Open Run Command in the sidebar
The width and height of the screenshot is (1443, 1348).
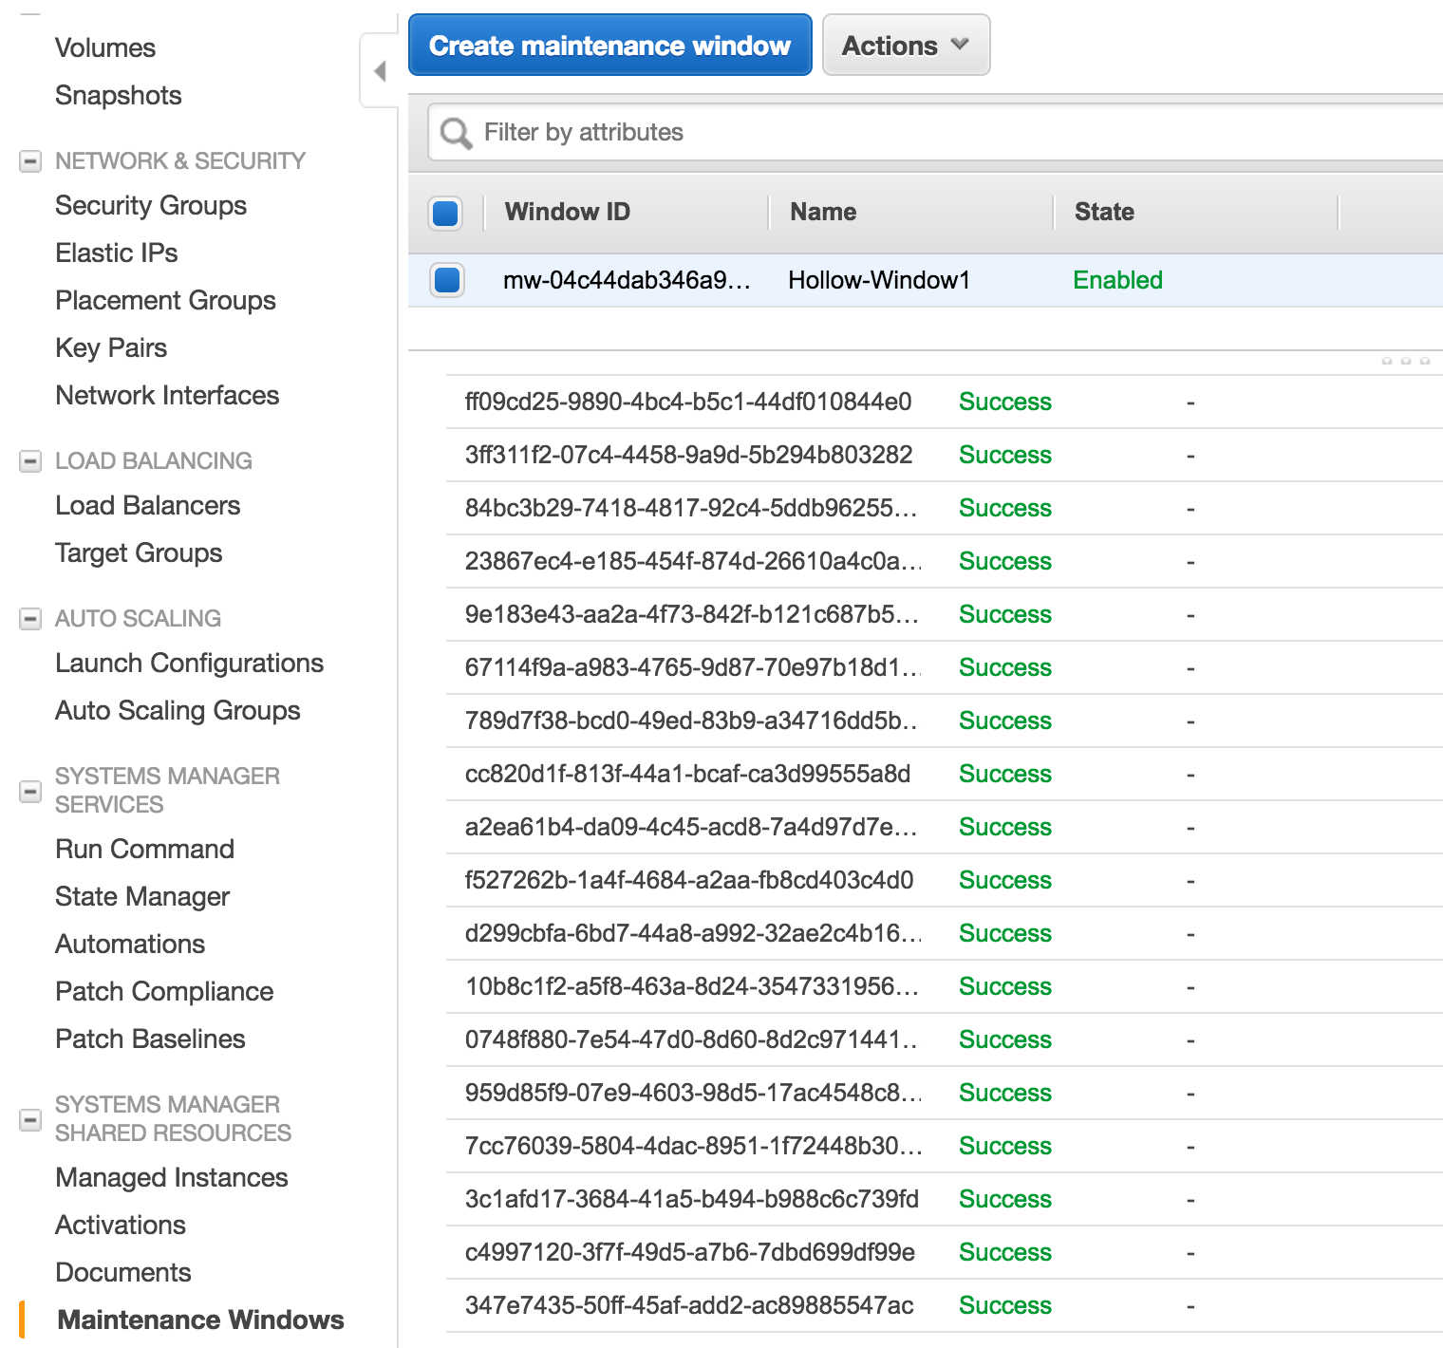pyautogui.click(x=144, y=849)
